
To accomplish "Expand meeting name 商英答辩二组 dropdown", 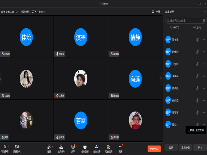I will pos(16,12).
